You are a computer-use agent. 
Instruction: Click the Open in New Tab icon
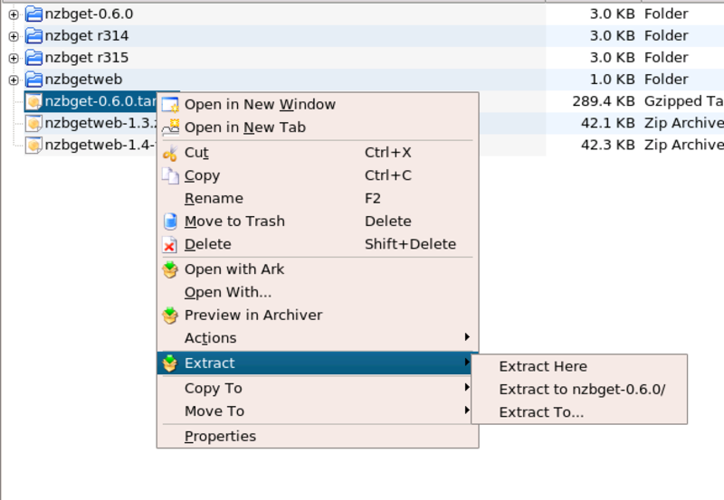click(x=170, y=127)
